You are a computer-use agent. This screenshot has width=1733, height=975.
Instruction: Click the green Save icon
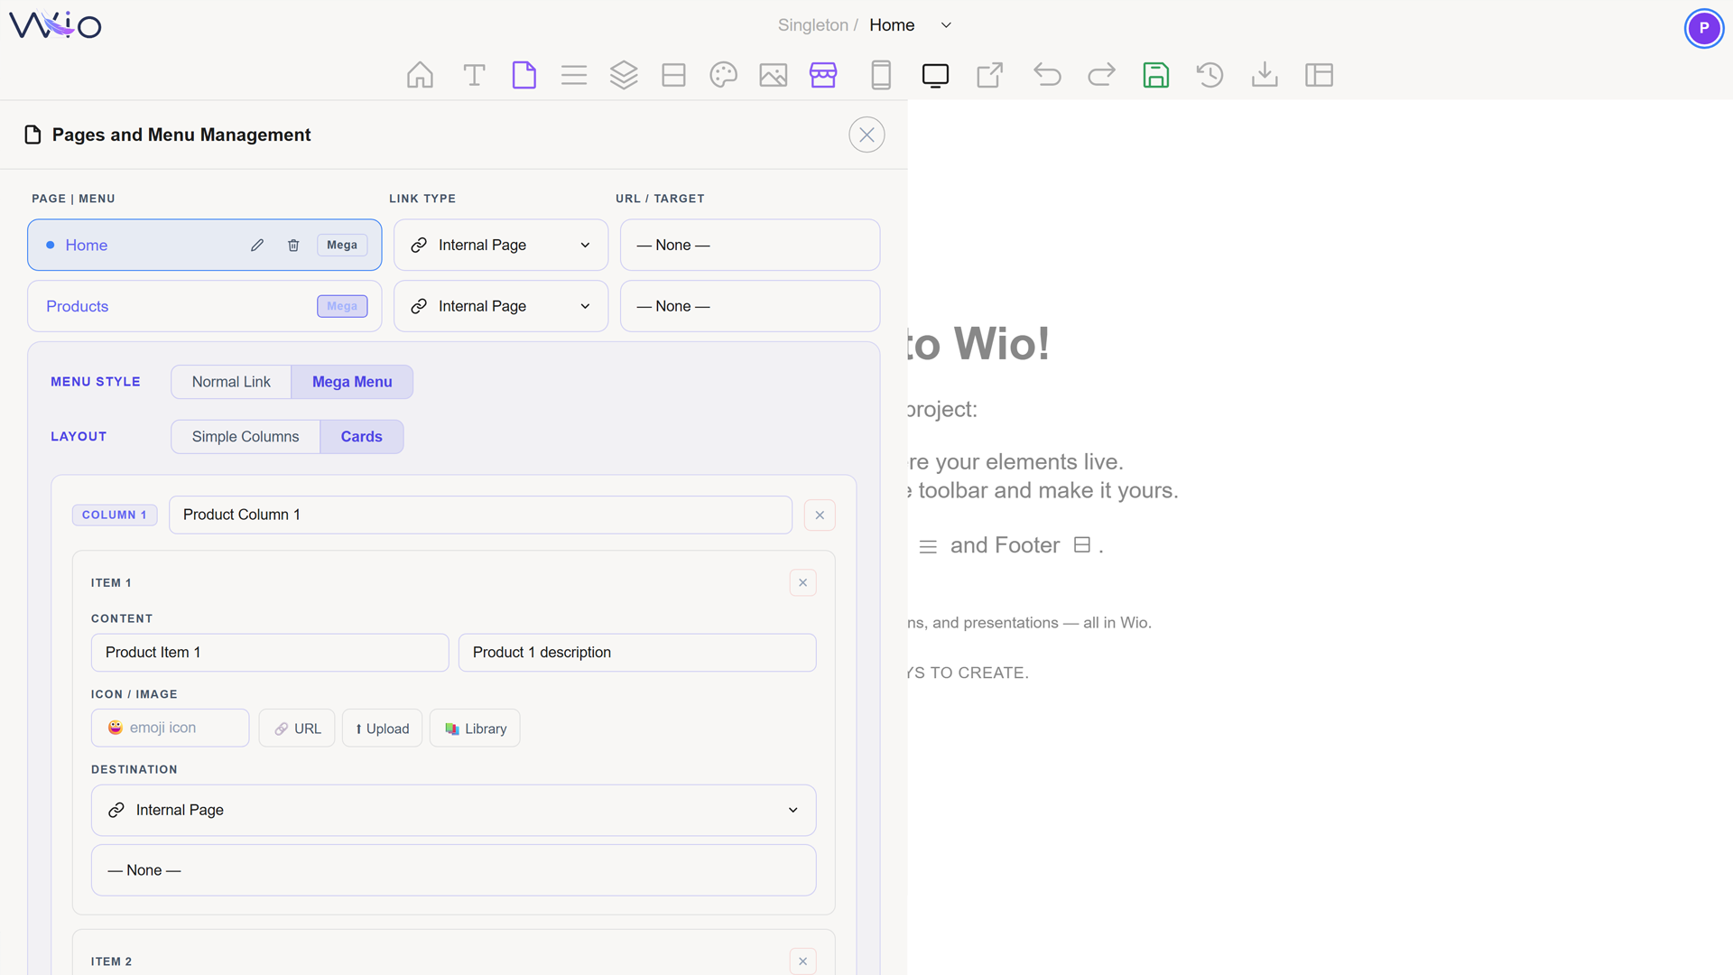coord(1156,75)
